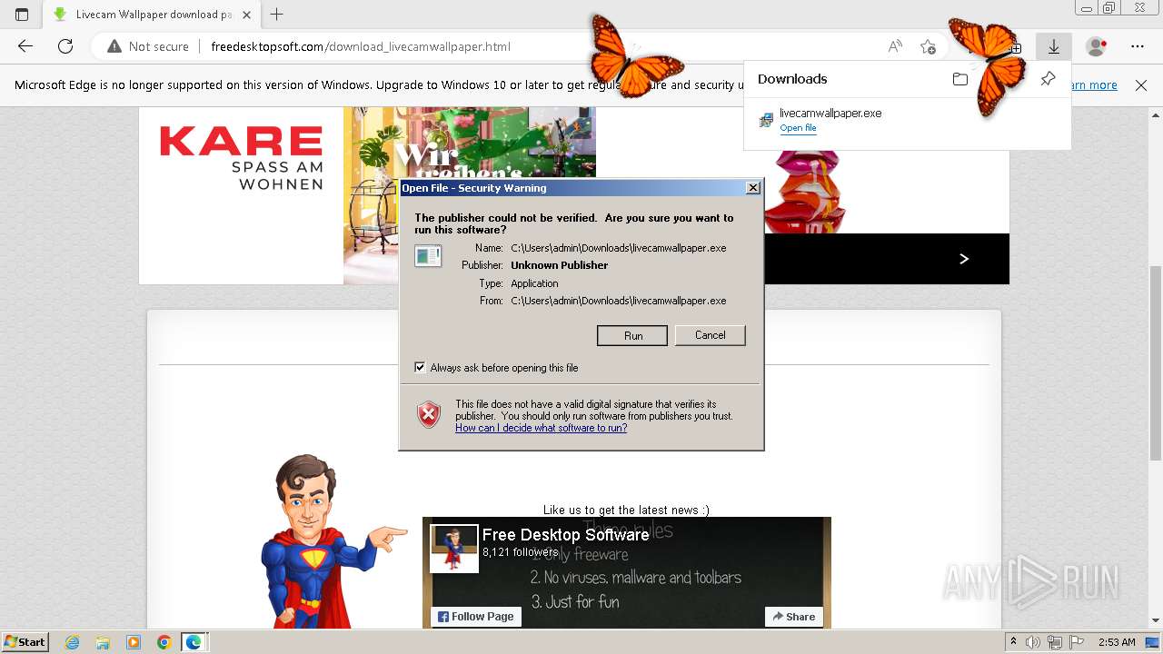Open the tab actions menu icon

coord(22,15)
